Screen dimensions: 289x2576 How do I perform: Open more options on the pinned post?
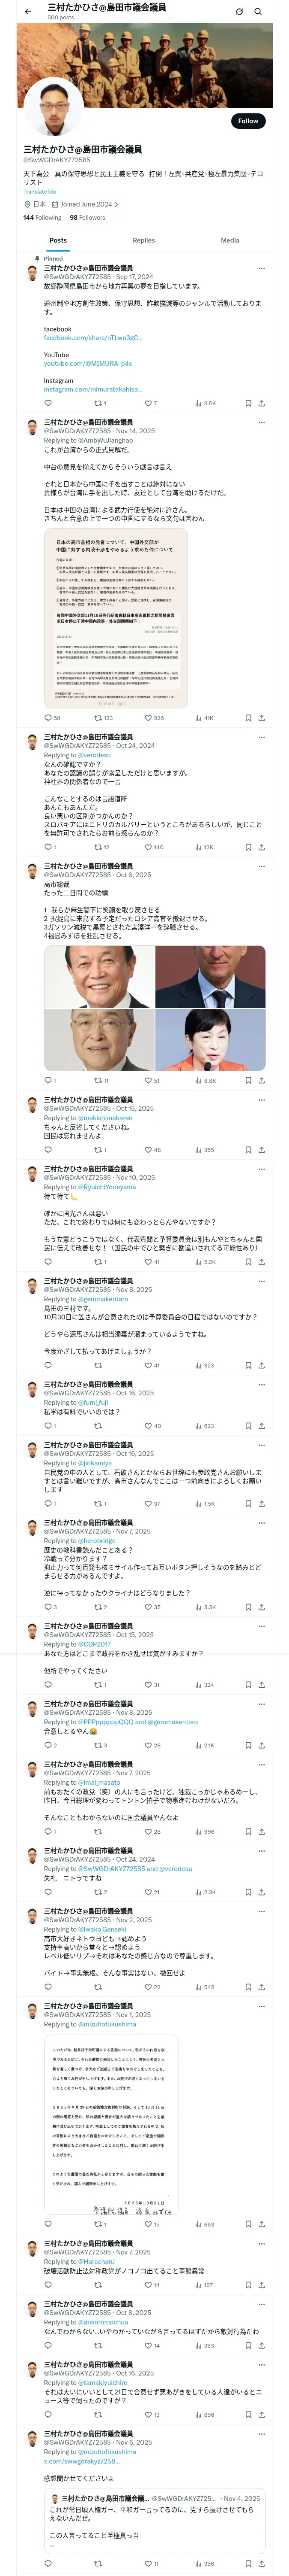point(262,268)
